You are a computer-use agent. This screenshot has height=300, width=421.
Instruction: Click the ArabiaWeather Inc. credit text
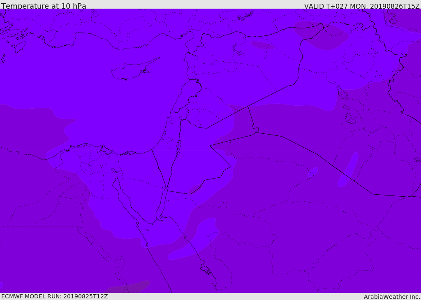click(x=392, y=297)
